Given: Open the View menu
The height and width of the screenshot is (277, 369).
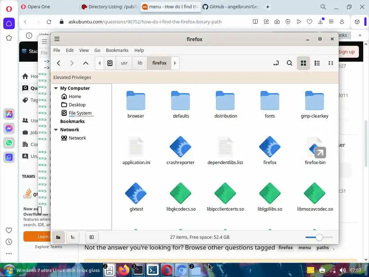Looking at the screenshot, I should 84,50.
